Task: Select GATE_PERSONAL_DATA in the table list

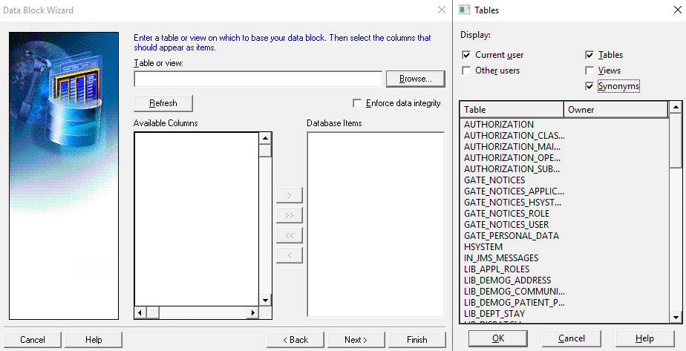Action: (x=511, y=236)
